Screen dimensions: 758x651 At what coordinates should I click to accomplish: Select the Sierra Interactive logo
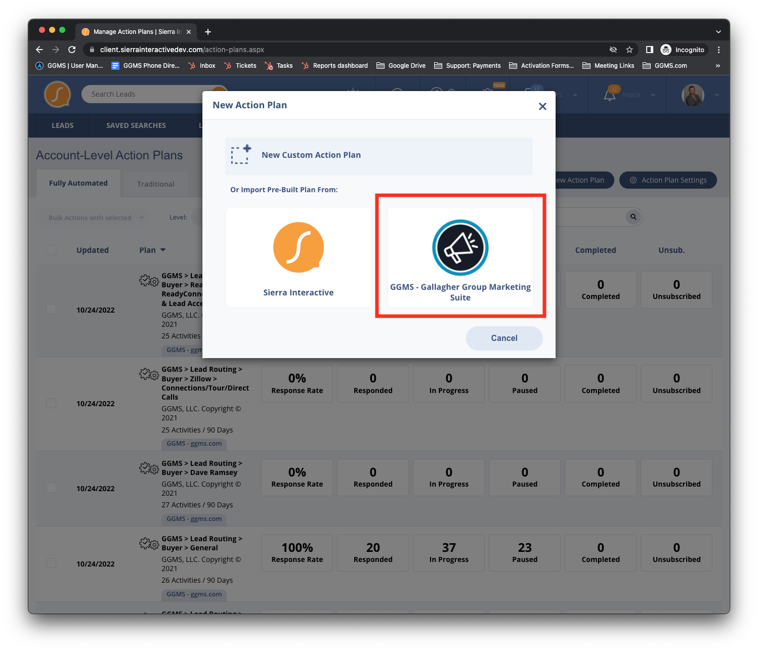point(299,248)
